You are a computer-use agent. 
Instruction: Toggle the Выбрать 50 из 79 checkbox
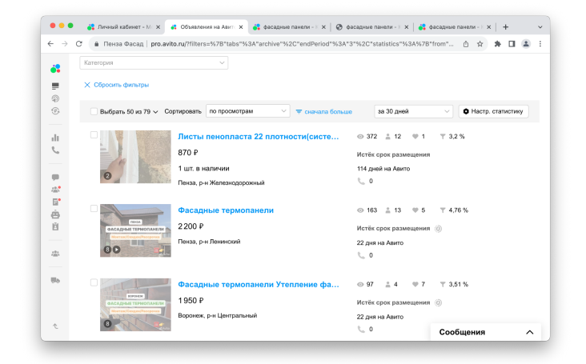(94, 111)
